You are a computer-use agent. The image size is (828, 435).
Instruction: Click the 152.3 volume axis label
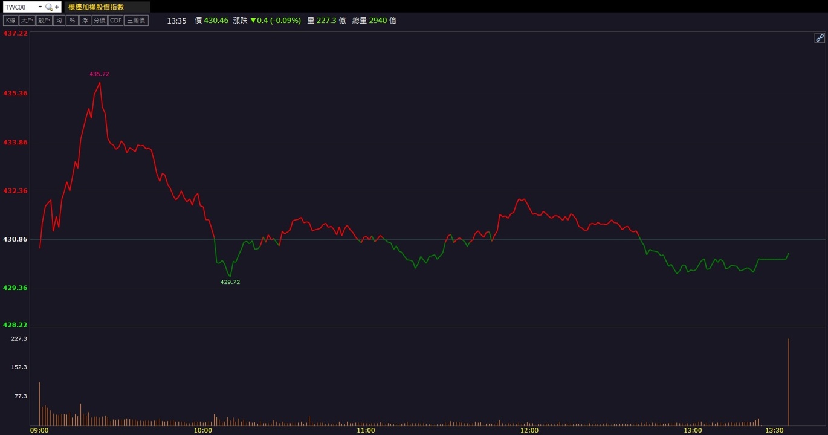pos(19,367)
